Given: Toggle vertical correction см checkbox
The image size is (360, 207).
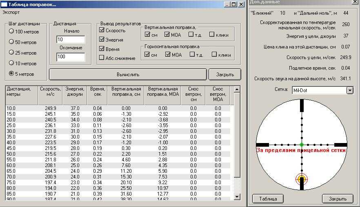Looking at the screenshot, I should pos(147,35).
